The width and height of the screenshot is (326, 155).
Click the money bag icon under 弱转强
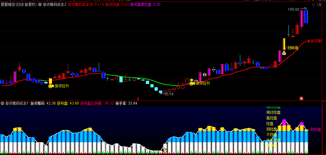[284, 53]
